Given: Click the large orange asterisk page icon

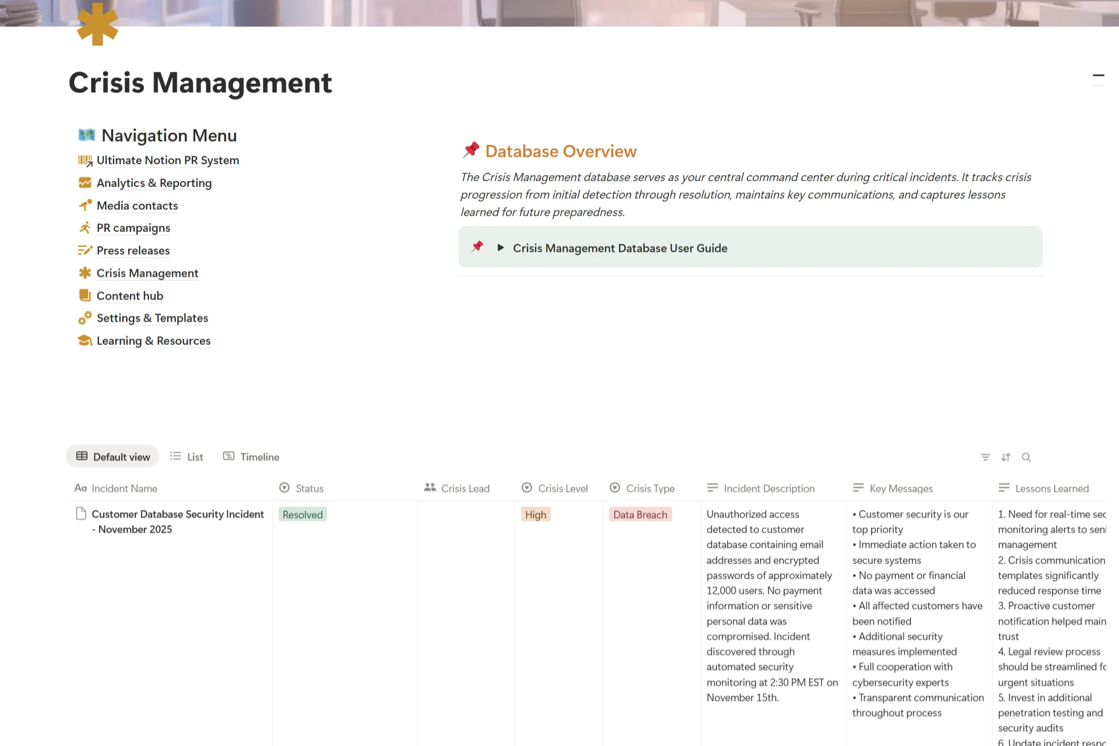Looking at the screenshot, I should [97, 24].
